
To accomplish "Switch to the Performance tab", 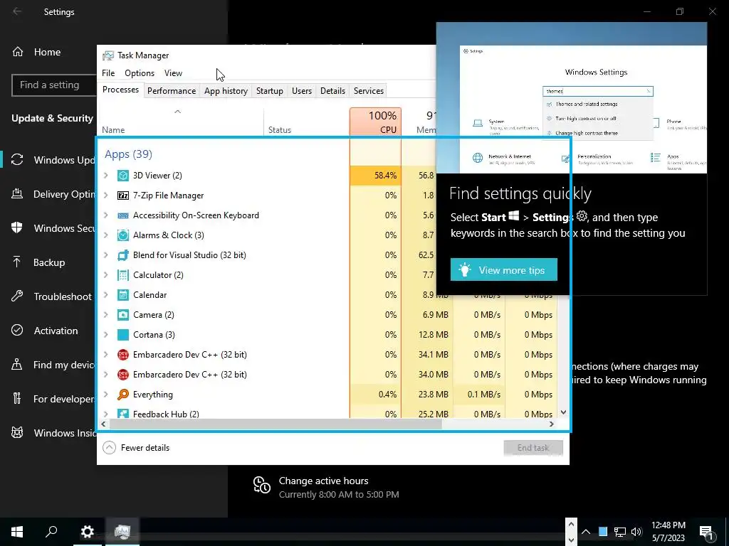I will pyautogui.click(x=172, y=91).
